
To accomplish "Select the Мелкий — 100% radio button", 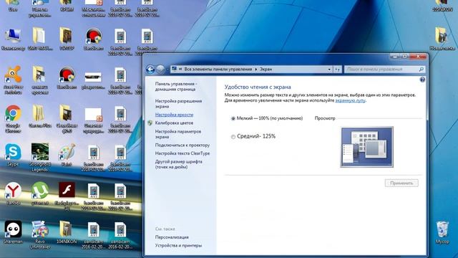I will (x=233, y=118).
